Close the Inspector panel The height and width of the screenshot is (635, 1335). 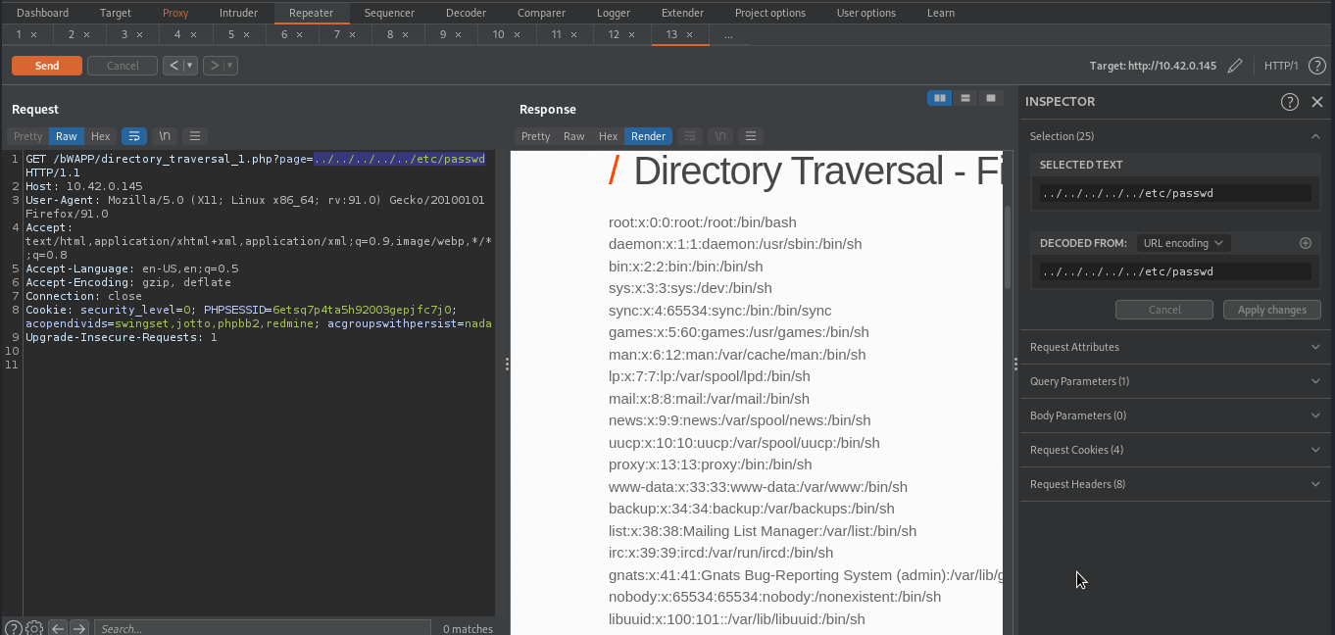(1317, 102)
